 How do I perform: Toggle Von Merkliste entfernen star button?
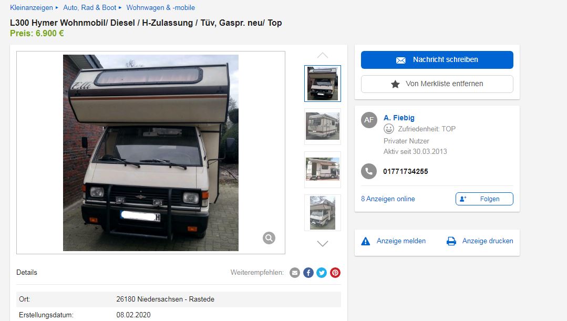pos(437,84)
